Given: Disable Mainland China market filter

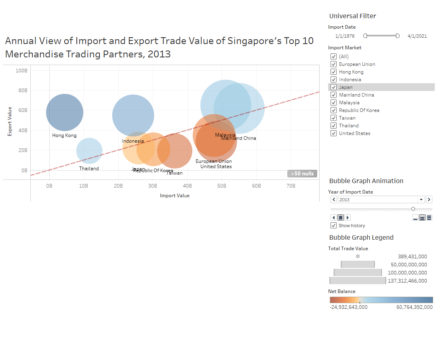Looking at the screenshot, I should pos(334,95).
